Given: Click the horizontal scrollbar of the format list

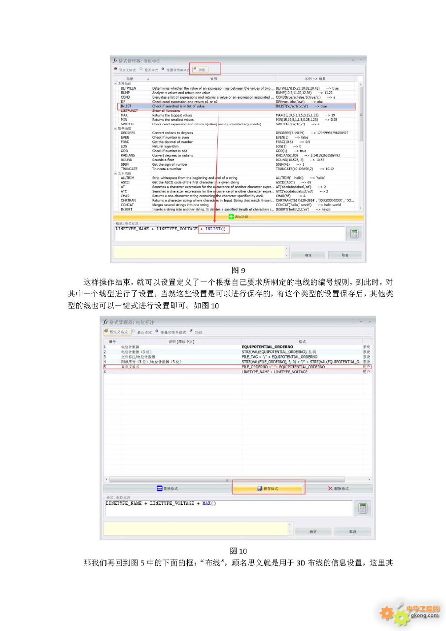Looking at the screenshot, I should coord(227,479).
